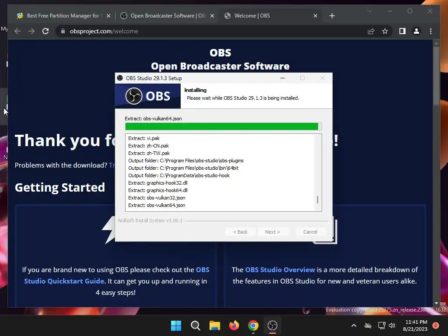The width and height of the screenshot is (448, 336).
Task: Select the 'Extract: obs-vulkan32.json' log line
Action: tap(157, 198)
